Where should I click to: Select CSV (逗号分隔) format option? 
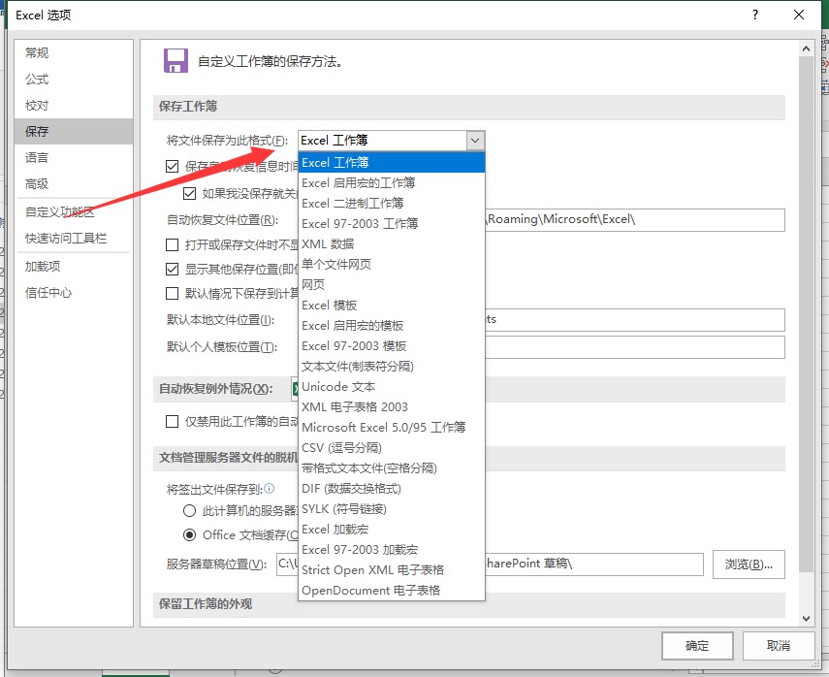[341, 447]
